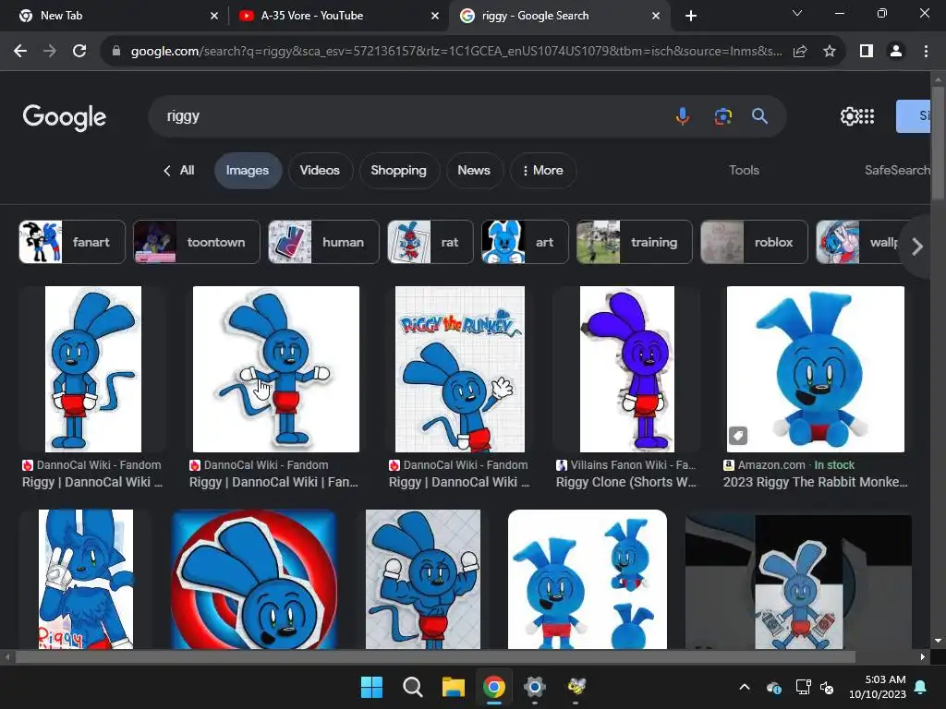The width and height of the screenshot is (946, 709).
Task: Go forward using the browser forward arrow
Action: coord(50,52)
